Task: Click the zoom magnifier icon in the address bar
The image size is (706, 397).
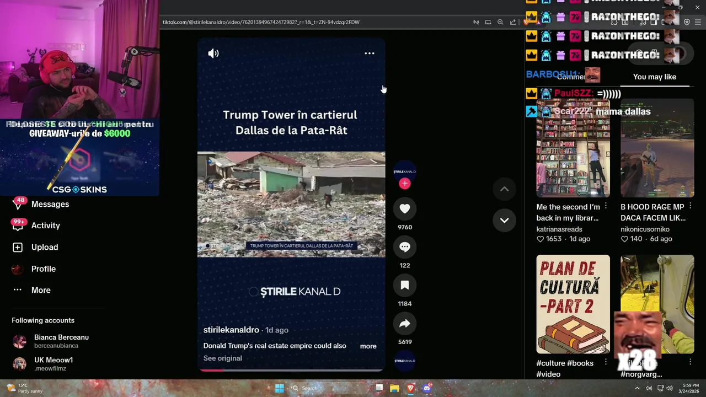Action: coord(500,22)
